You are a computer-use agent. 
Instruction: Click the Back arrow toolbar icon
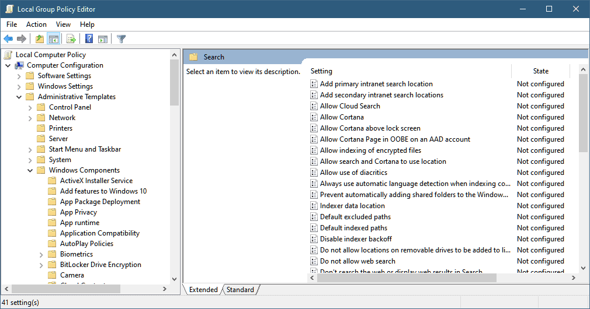coord(8,38)
